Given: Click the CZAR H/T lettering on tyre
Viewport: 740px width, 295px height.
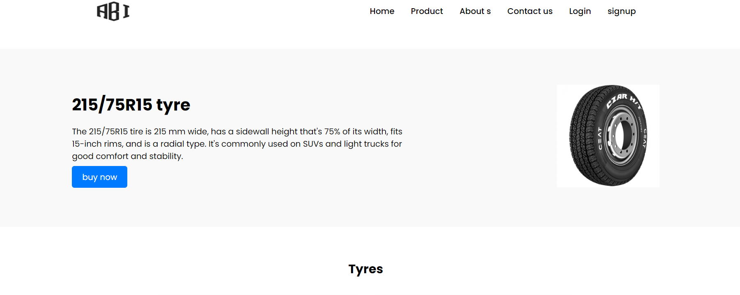Looking at the screenshot, I should pos(624,101).
